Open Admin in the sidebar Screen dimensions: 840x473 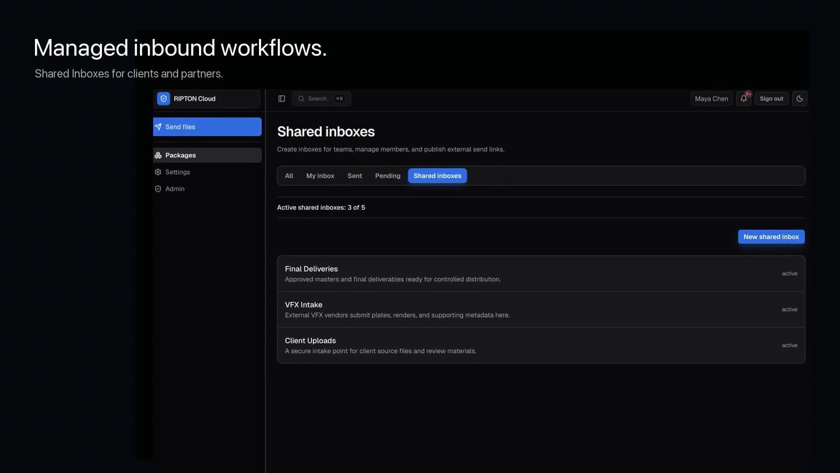click(207, 189)
